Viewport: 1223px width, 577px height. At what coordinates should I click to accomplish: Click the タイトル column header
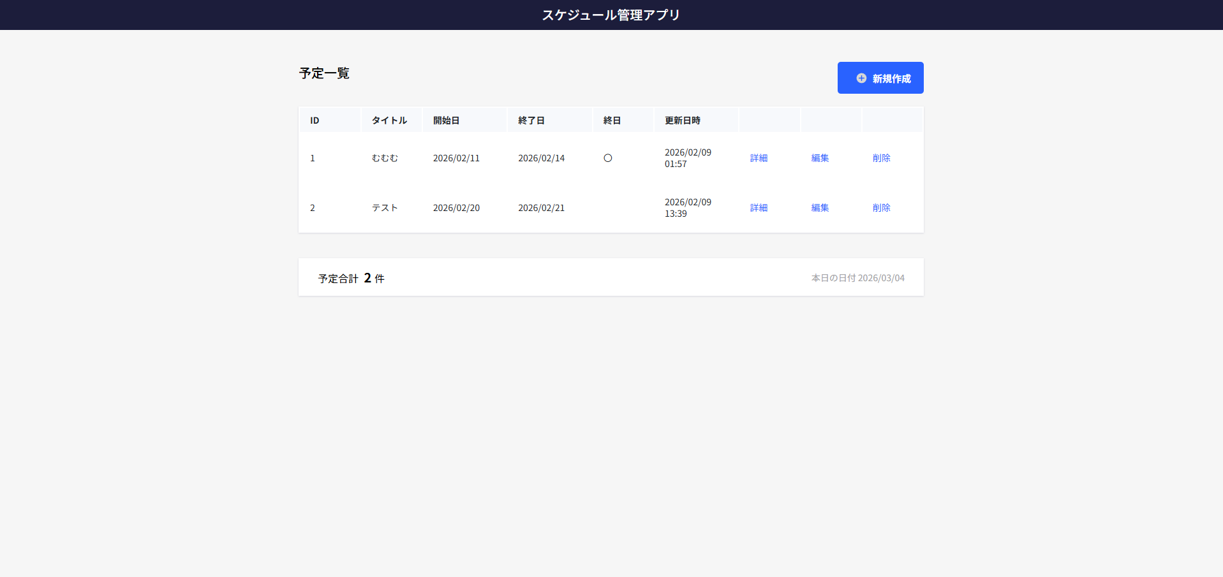pos(389,121)
